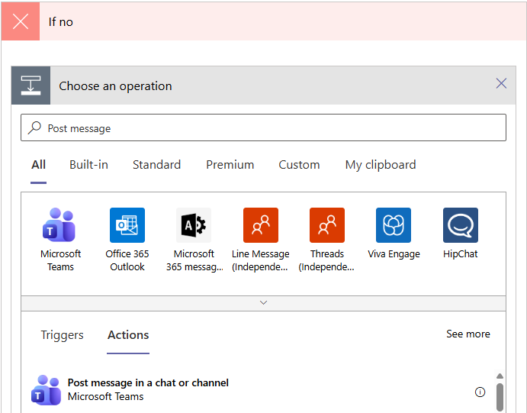Select the Viva Engage connector
The height and width of the screenshot is (413, 527).
click(394, 225)
